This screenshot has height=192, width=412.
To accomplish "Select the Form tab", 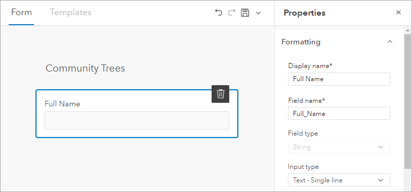I will coord(21,12).
